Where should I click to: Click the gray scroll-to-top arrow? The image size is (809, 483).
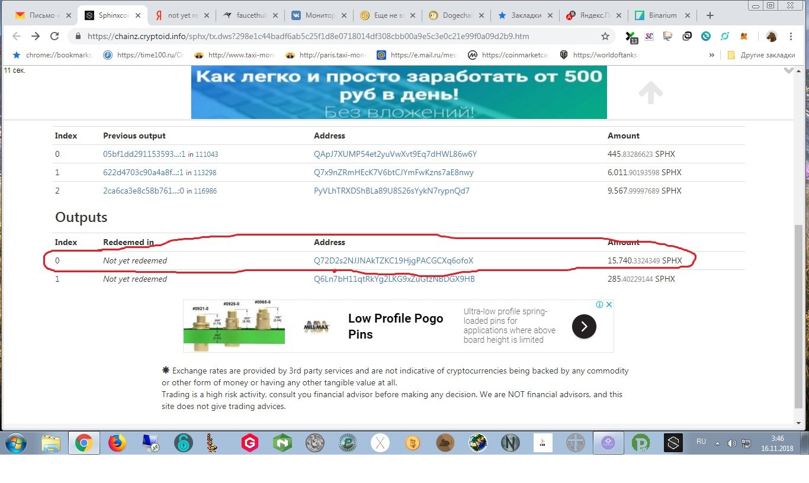click(x=650, y=92)
